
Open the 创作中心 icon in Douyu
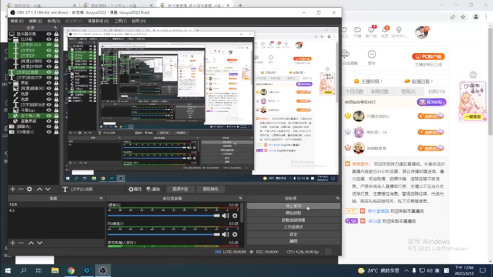point(399,31)
